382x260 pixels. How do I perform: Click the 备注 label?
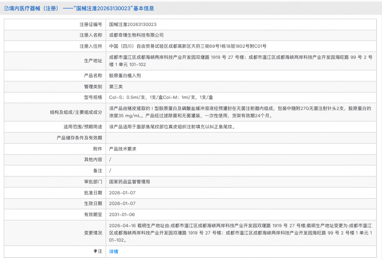pyautogui.click(x=98, y=171)
